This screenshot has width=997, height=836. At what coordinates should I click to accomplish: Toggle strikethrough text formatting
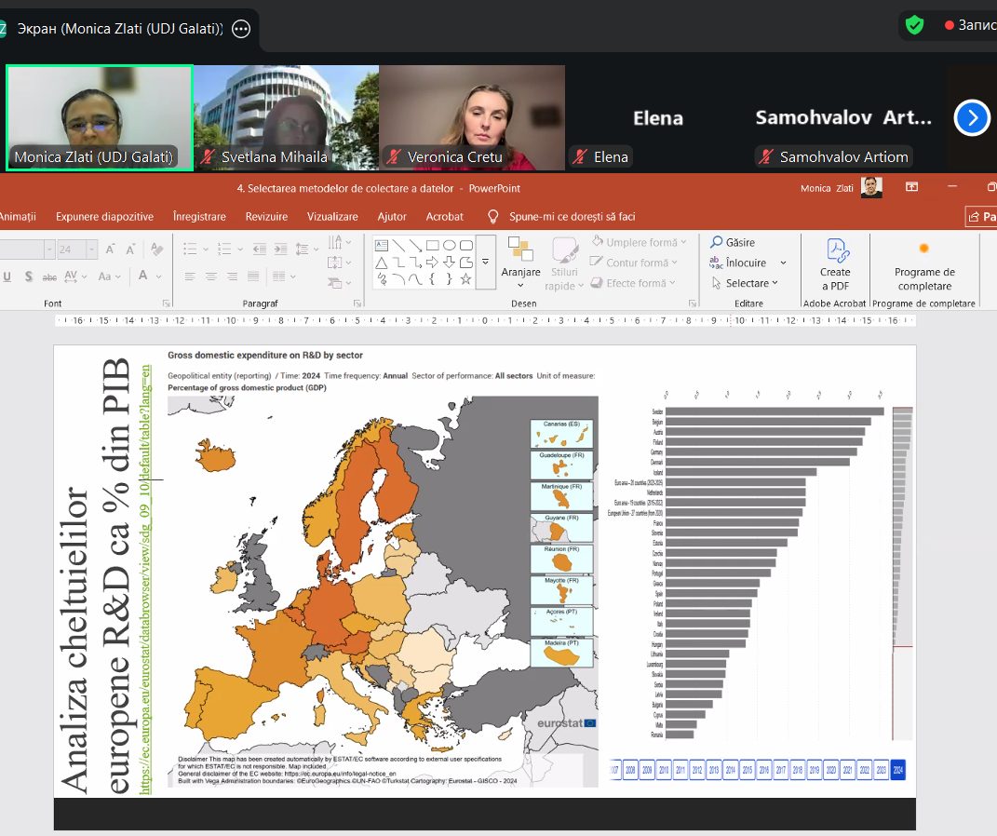[50, 276]
